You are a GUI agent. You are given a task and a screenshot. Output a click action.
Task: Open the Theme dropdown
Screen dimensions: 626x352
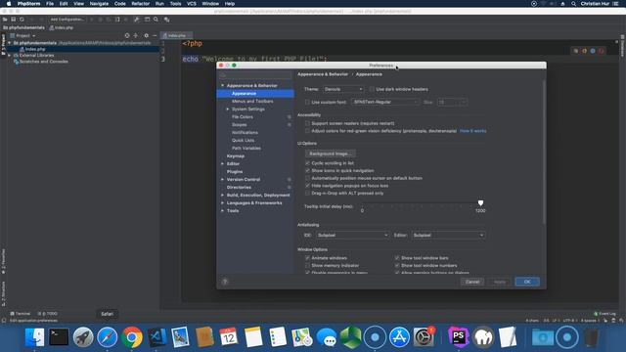tap(343, 89)
